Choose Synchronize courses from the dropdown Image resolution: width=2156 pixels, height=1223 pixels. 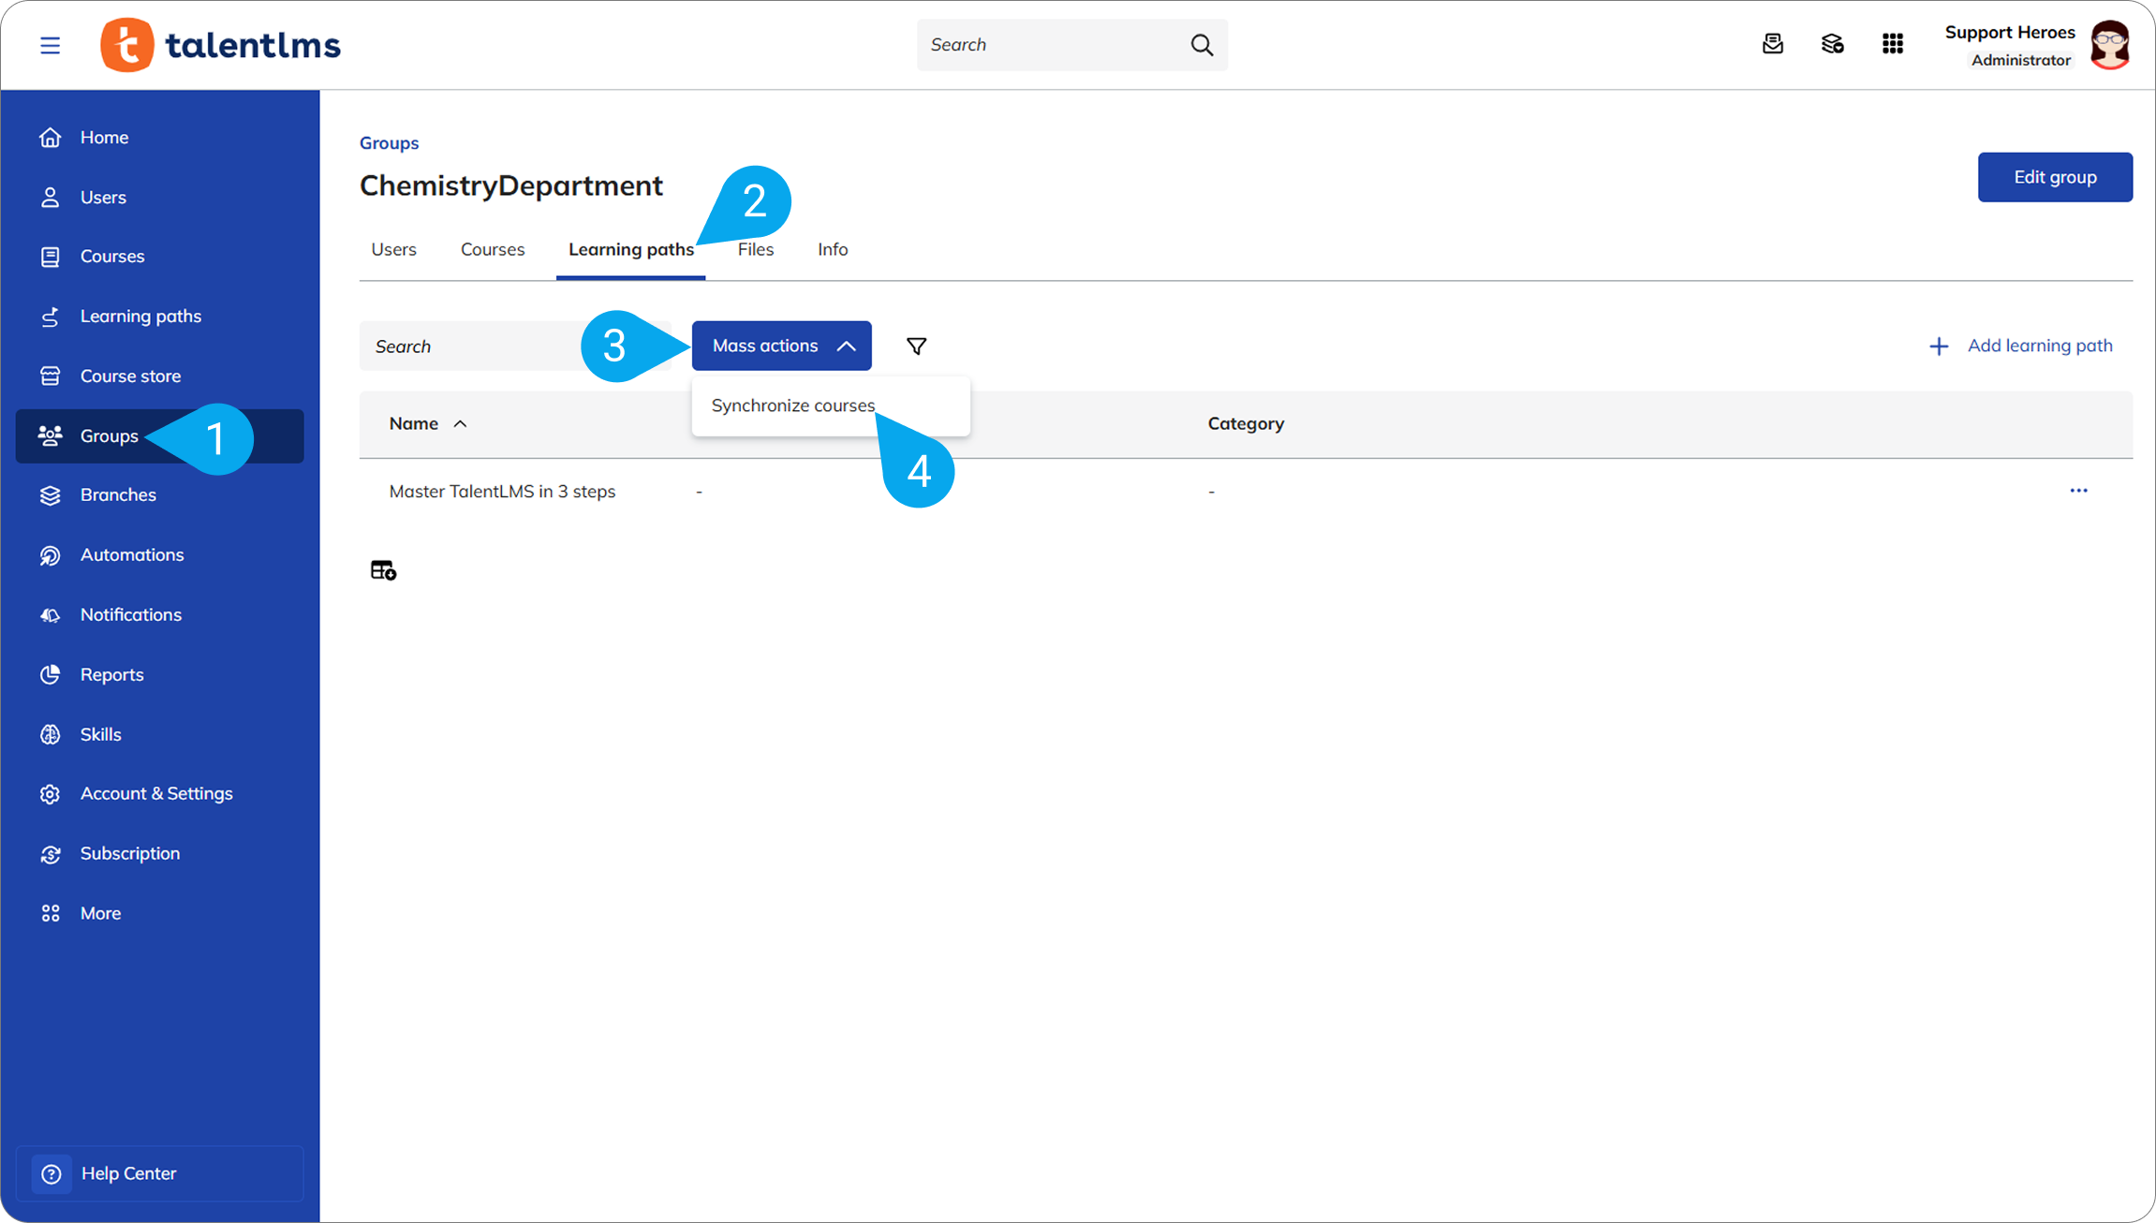831,406
